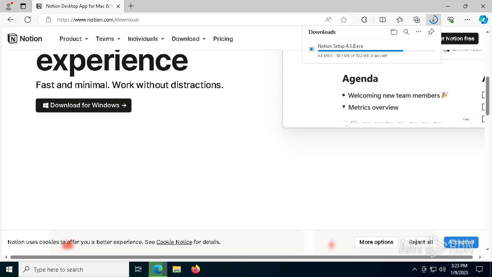492x277 pixels.
Task: Accept all cookies
Action: pos(461,242)
